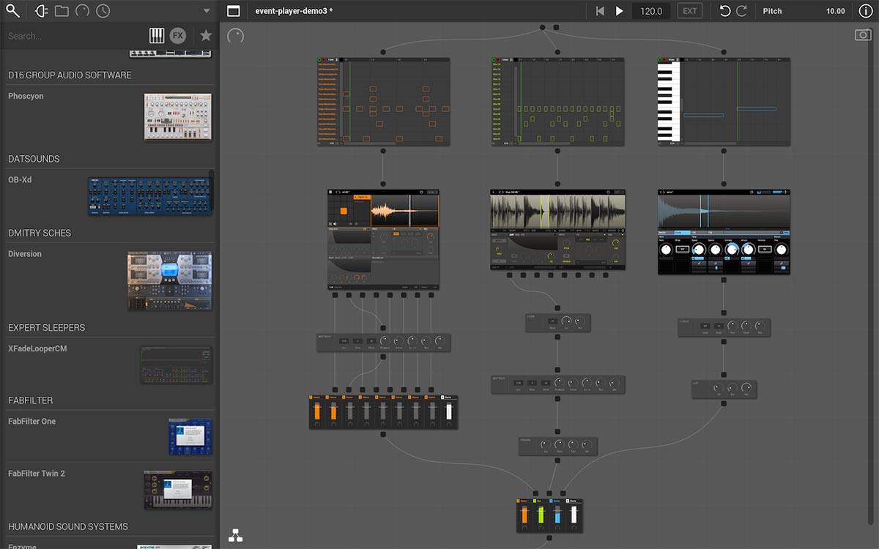Click the orange waveform in the drum sampler
The width and height of the screenshot is (879, 549).
pyautogui.click(x=404, y=211)
